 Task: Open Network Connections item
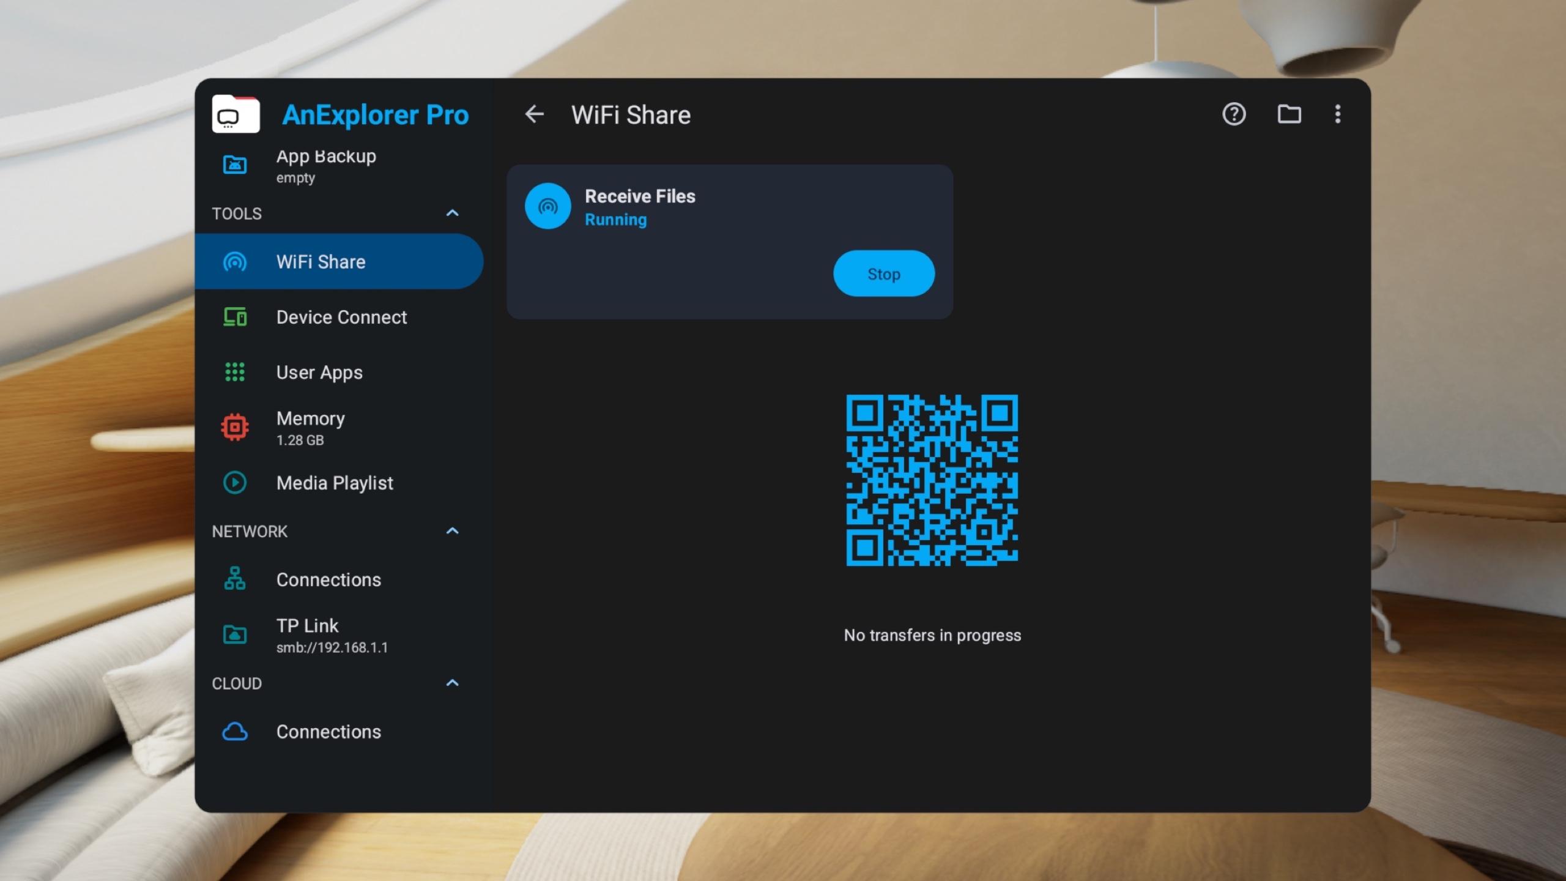point(328,580)
